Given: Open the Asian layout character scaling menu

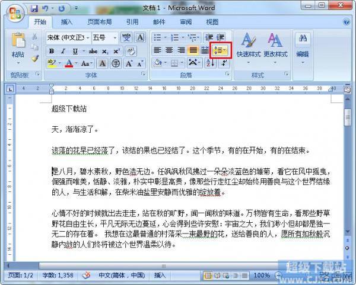Looking at the screenshot, I should click(193, 63).
